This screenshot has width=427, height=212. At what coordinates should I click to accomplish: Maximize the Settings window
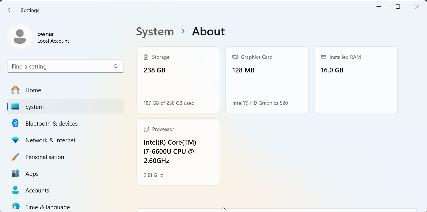(x=398, y=7)
